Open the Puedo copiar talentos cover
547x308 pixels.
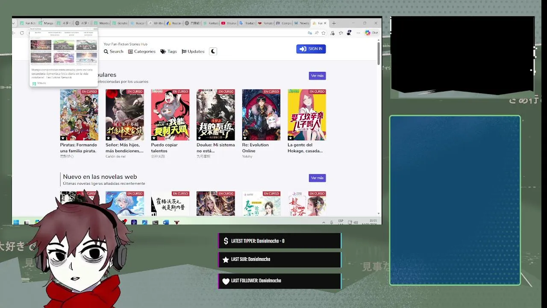170,115
